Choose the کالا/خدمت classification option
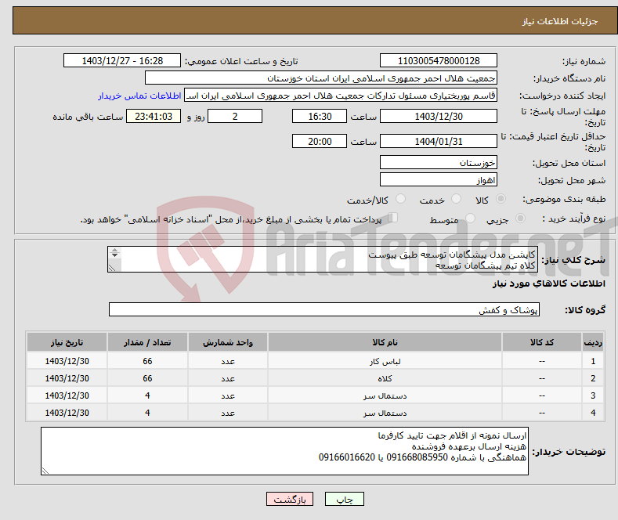The height and width of the screenshot is (520, 618). pos(401,200)
